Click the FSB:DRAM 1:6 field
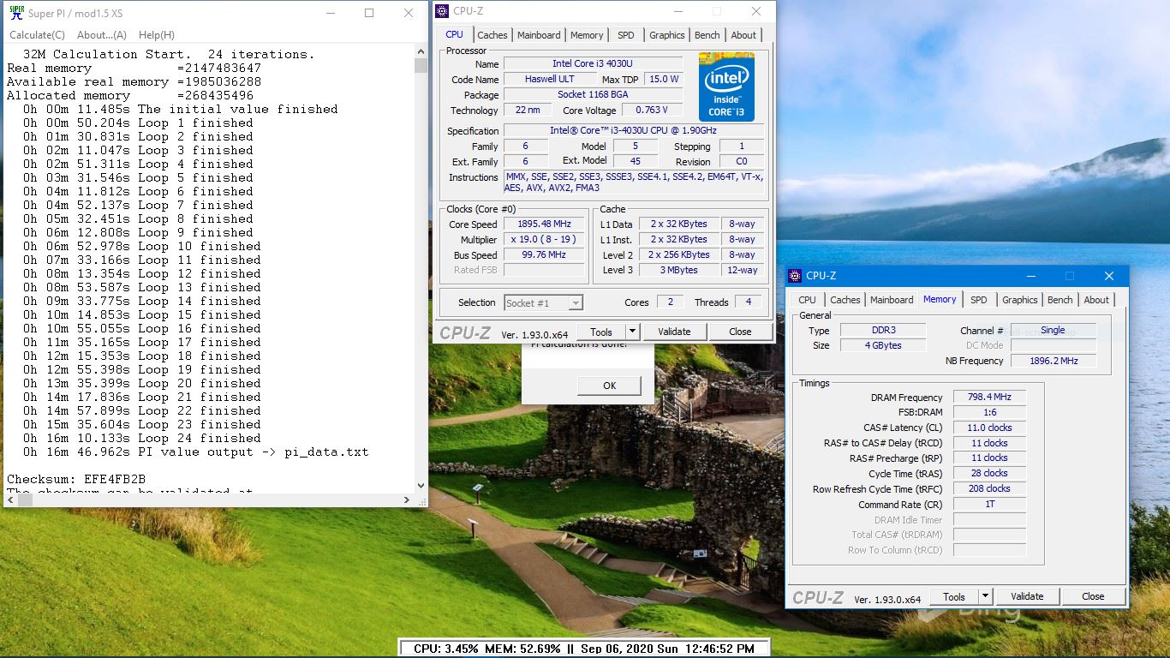This screenshot has height=658, width=1170. coord(989,412)
